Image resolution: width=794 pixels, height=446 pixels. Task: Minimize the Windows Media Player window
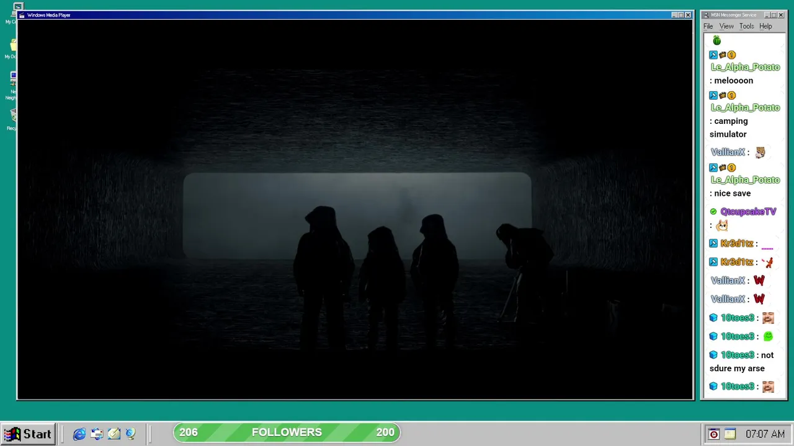(674, 15)
